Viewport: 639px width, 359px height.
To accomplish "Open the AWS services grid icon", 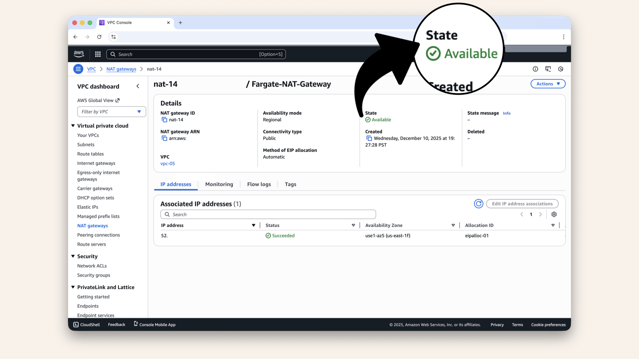I will pos(98,54).
